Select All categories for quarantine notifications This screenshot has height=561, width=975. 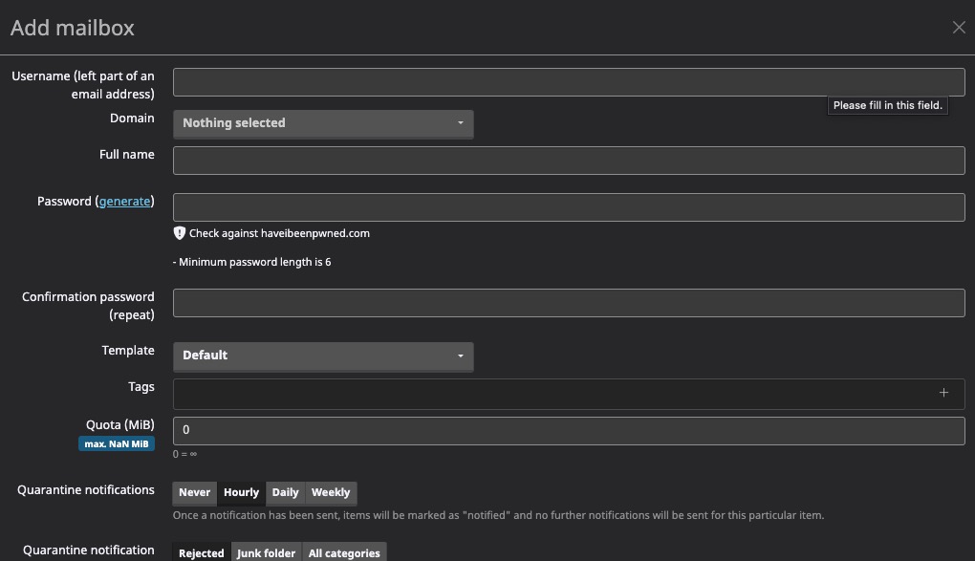pyautogui.click(x=344, y=552)
